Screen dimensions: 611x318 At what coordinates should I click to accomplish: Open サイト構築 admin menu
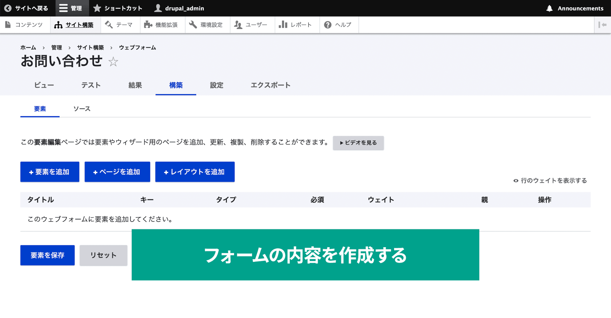[75, 25]
